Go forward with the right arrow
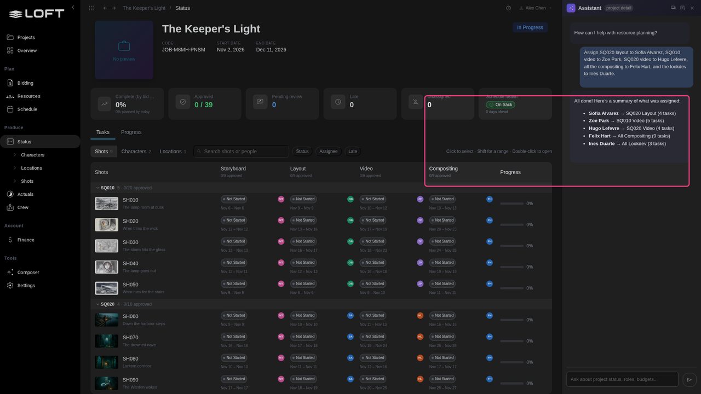The image size is (701, 394). click(114, 8)
